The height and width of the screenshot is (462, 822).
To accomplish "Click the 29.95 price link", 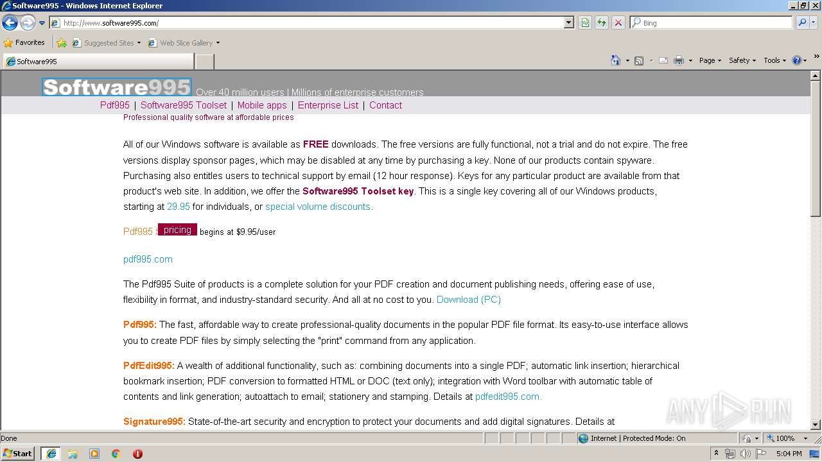I will (179, 207).
